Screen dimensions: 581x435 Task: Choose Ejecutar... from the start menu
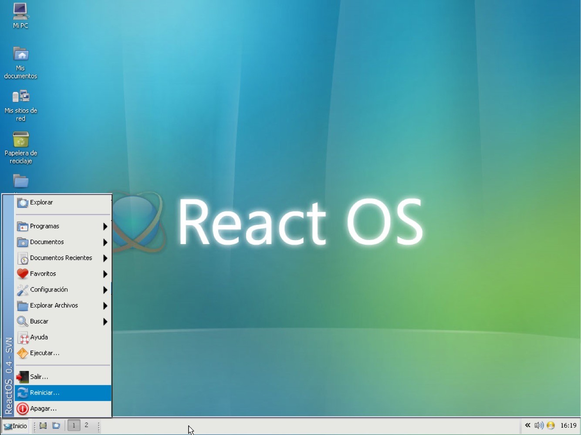tap(63, 353)
